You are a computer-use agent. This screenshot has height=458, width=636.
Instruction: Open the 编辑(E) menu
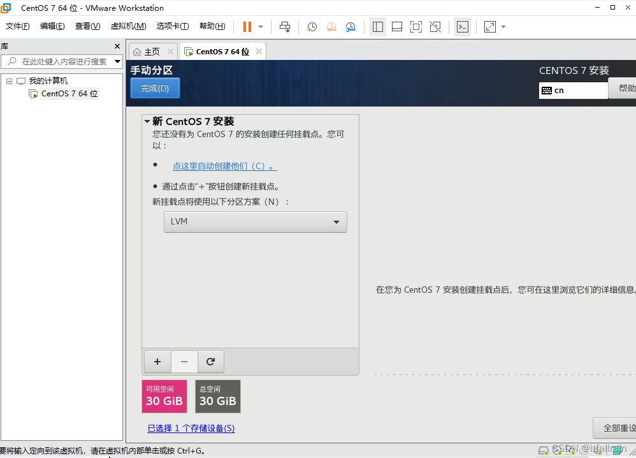(x=52, y=26)
